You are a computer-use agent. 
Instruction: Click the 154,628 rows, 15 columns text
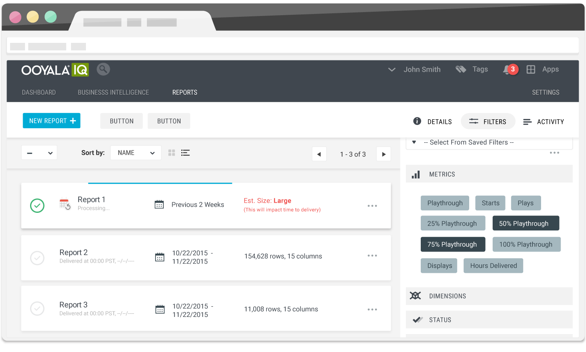click(283, 256)
